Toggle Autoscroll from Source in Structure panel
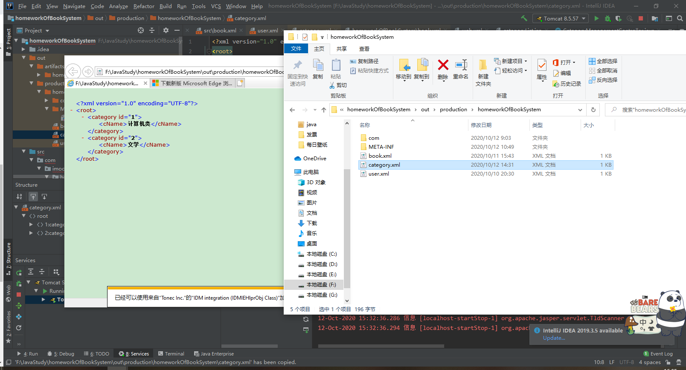 click(x=44, y=197)
